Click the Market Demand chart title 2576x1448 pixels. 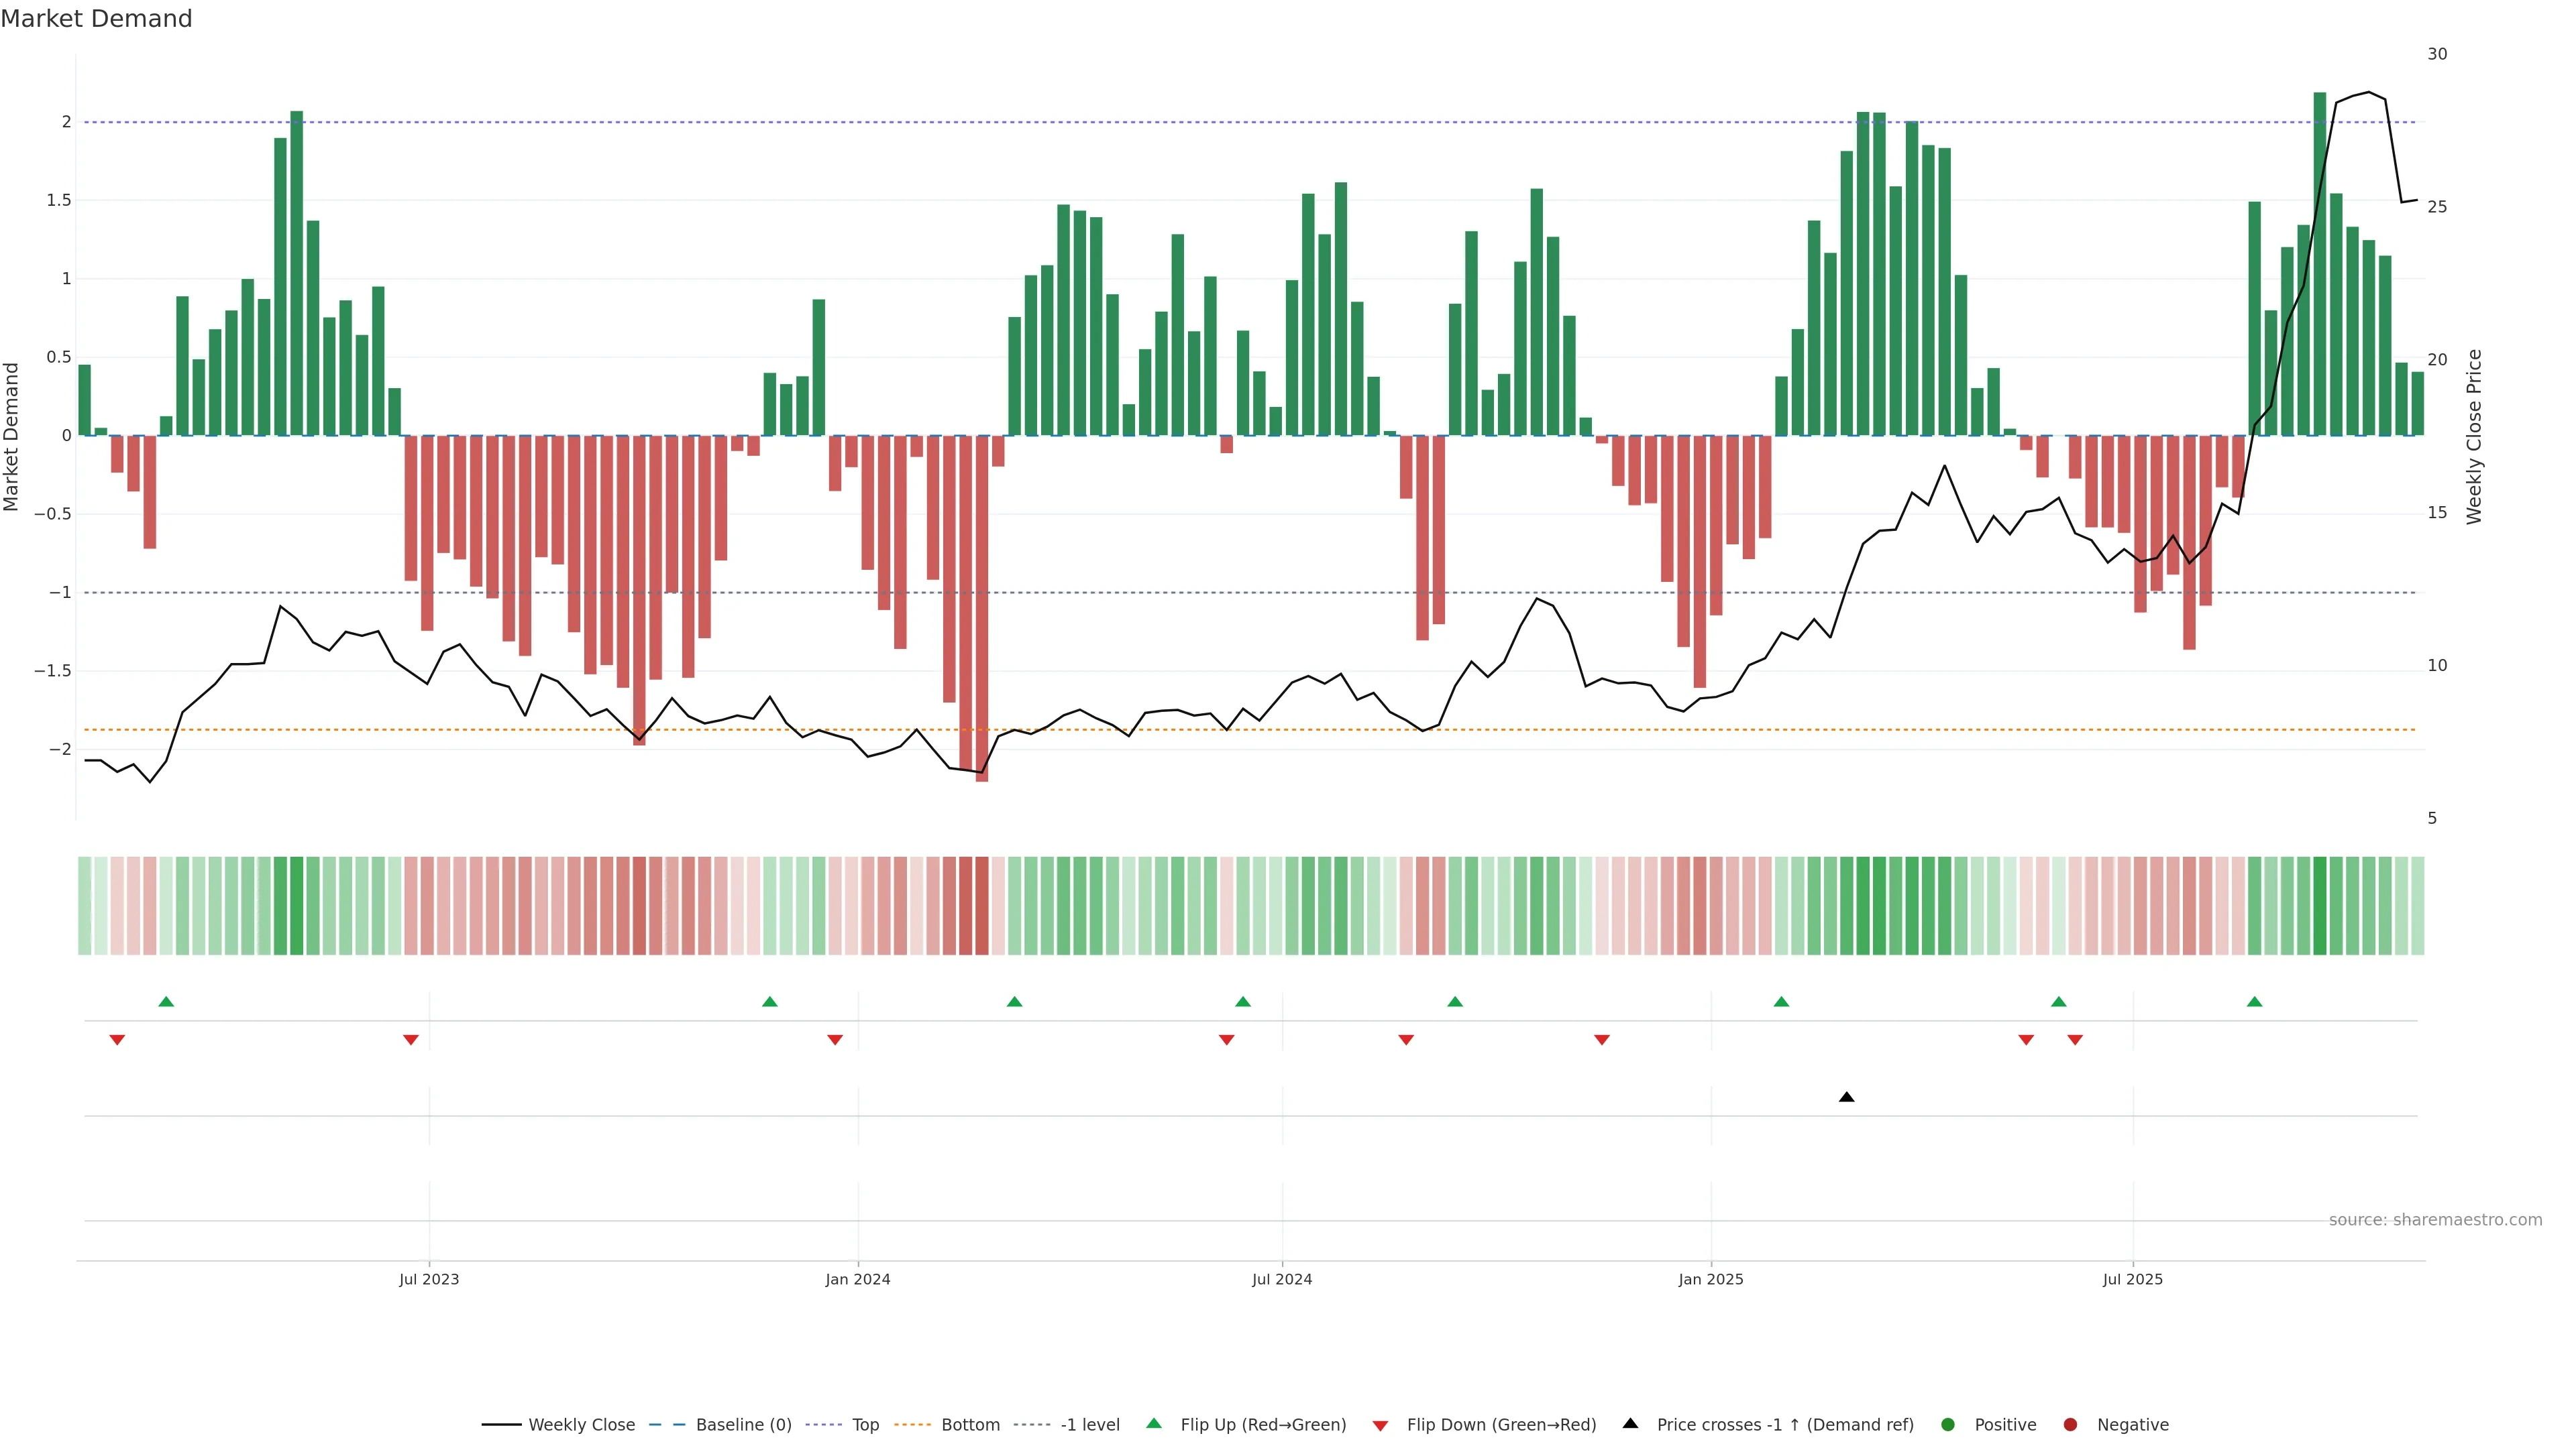(x=96, y=19)
